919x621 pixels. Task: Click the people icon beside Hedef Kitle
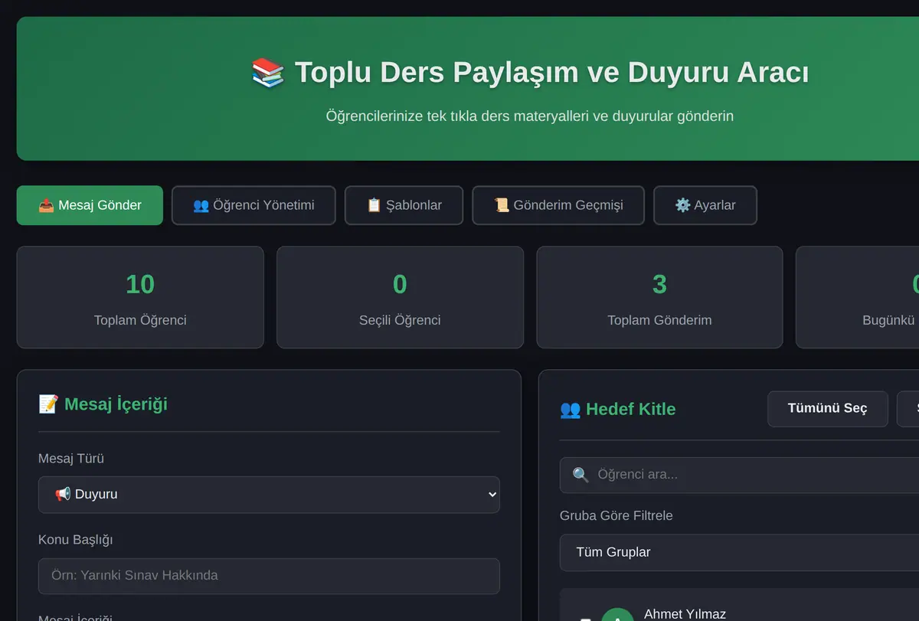point(570,409)
